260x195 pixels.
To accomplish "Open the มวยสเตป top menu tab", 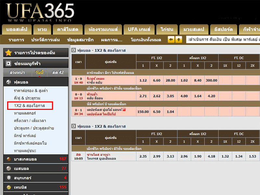I will pyautogui.click(x=194, y=30).
